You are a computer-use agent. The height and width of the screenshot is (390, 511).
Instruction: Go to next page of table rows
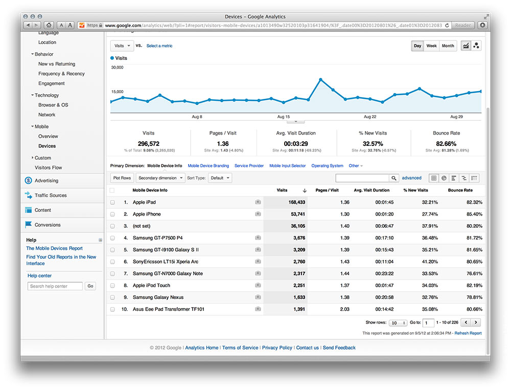(x=476, y=322)
